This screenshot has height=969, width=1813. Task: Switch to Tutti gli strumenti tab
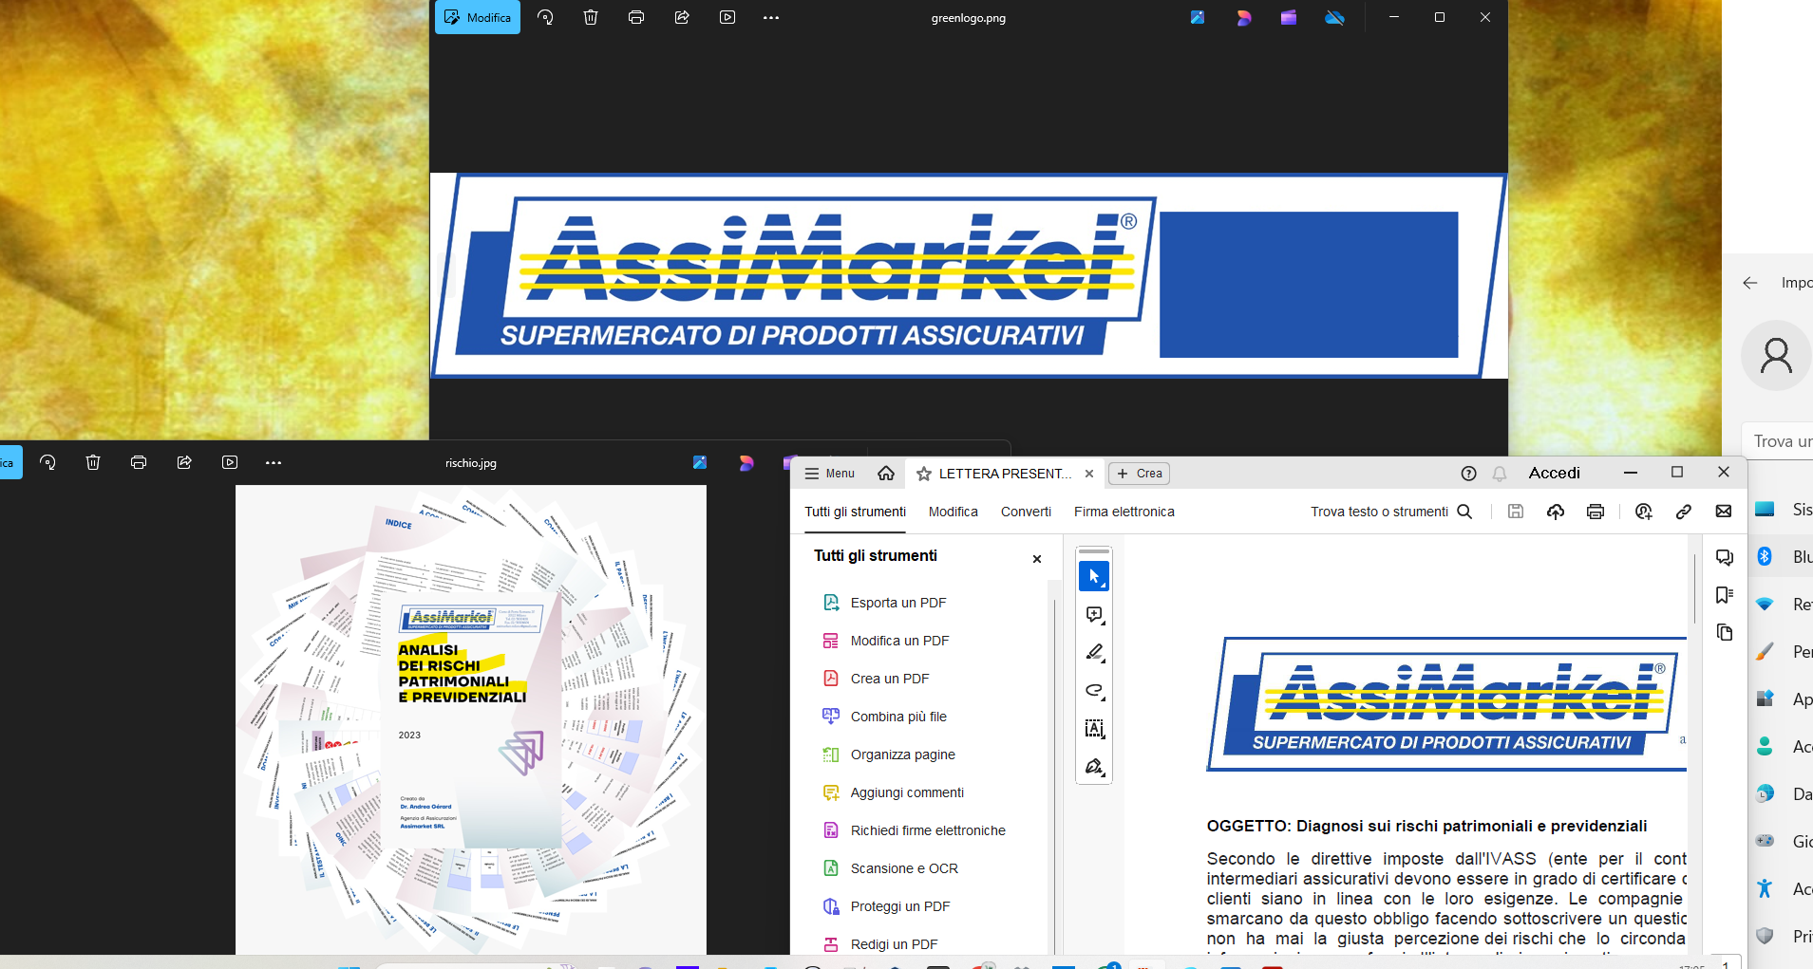(x=855, y=512)
